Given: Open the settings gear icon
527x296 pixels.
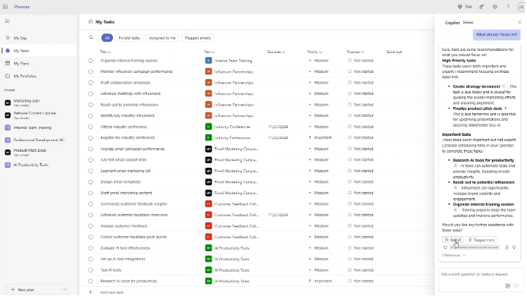Looking at the screenshot, I should tap(495, 7).
